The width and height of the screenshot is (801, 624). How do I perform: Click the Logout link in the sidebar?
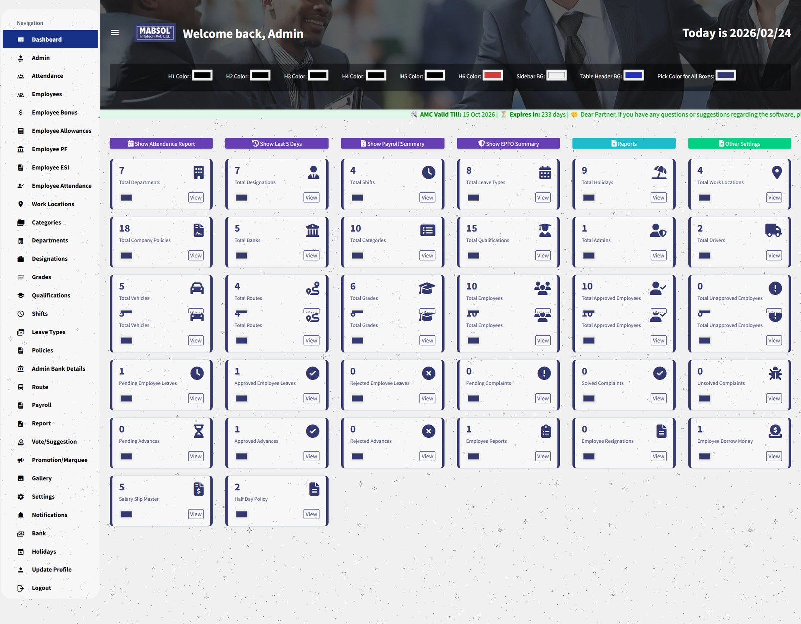click(x=40, y=588)
